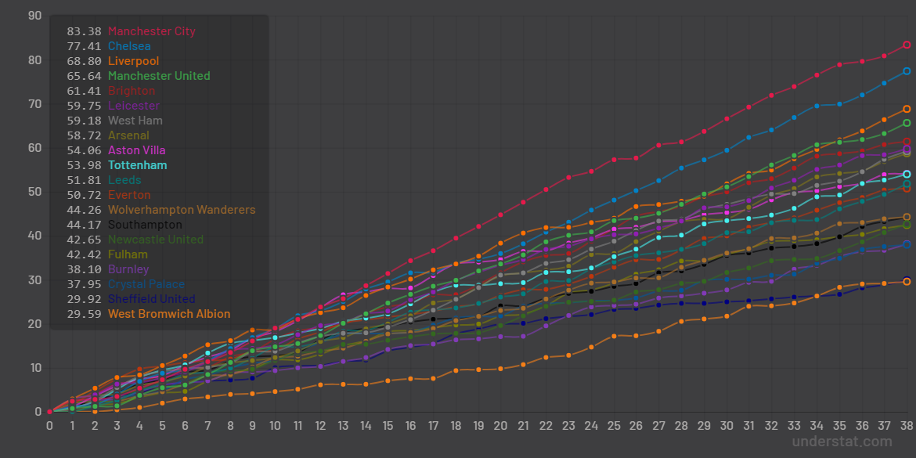Select Aston Villa legend entry
Screen dimensions: 916x458
coord(137,150)
